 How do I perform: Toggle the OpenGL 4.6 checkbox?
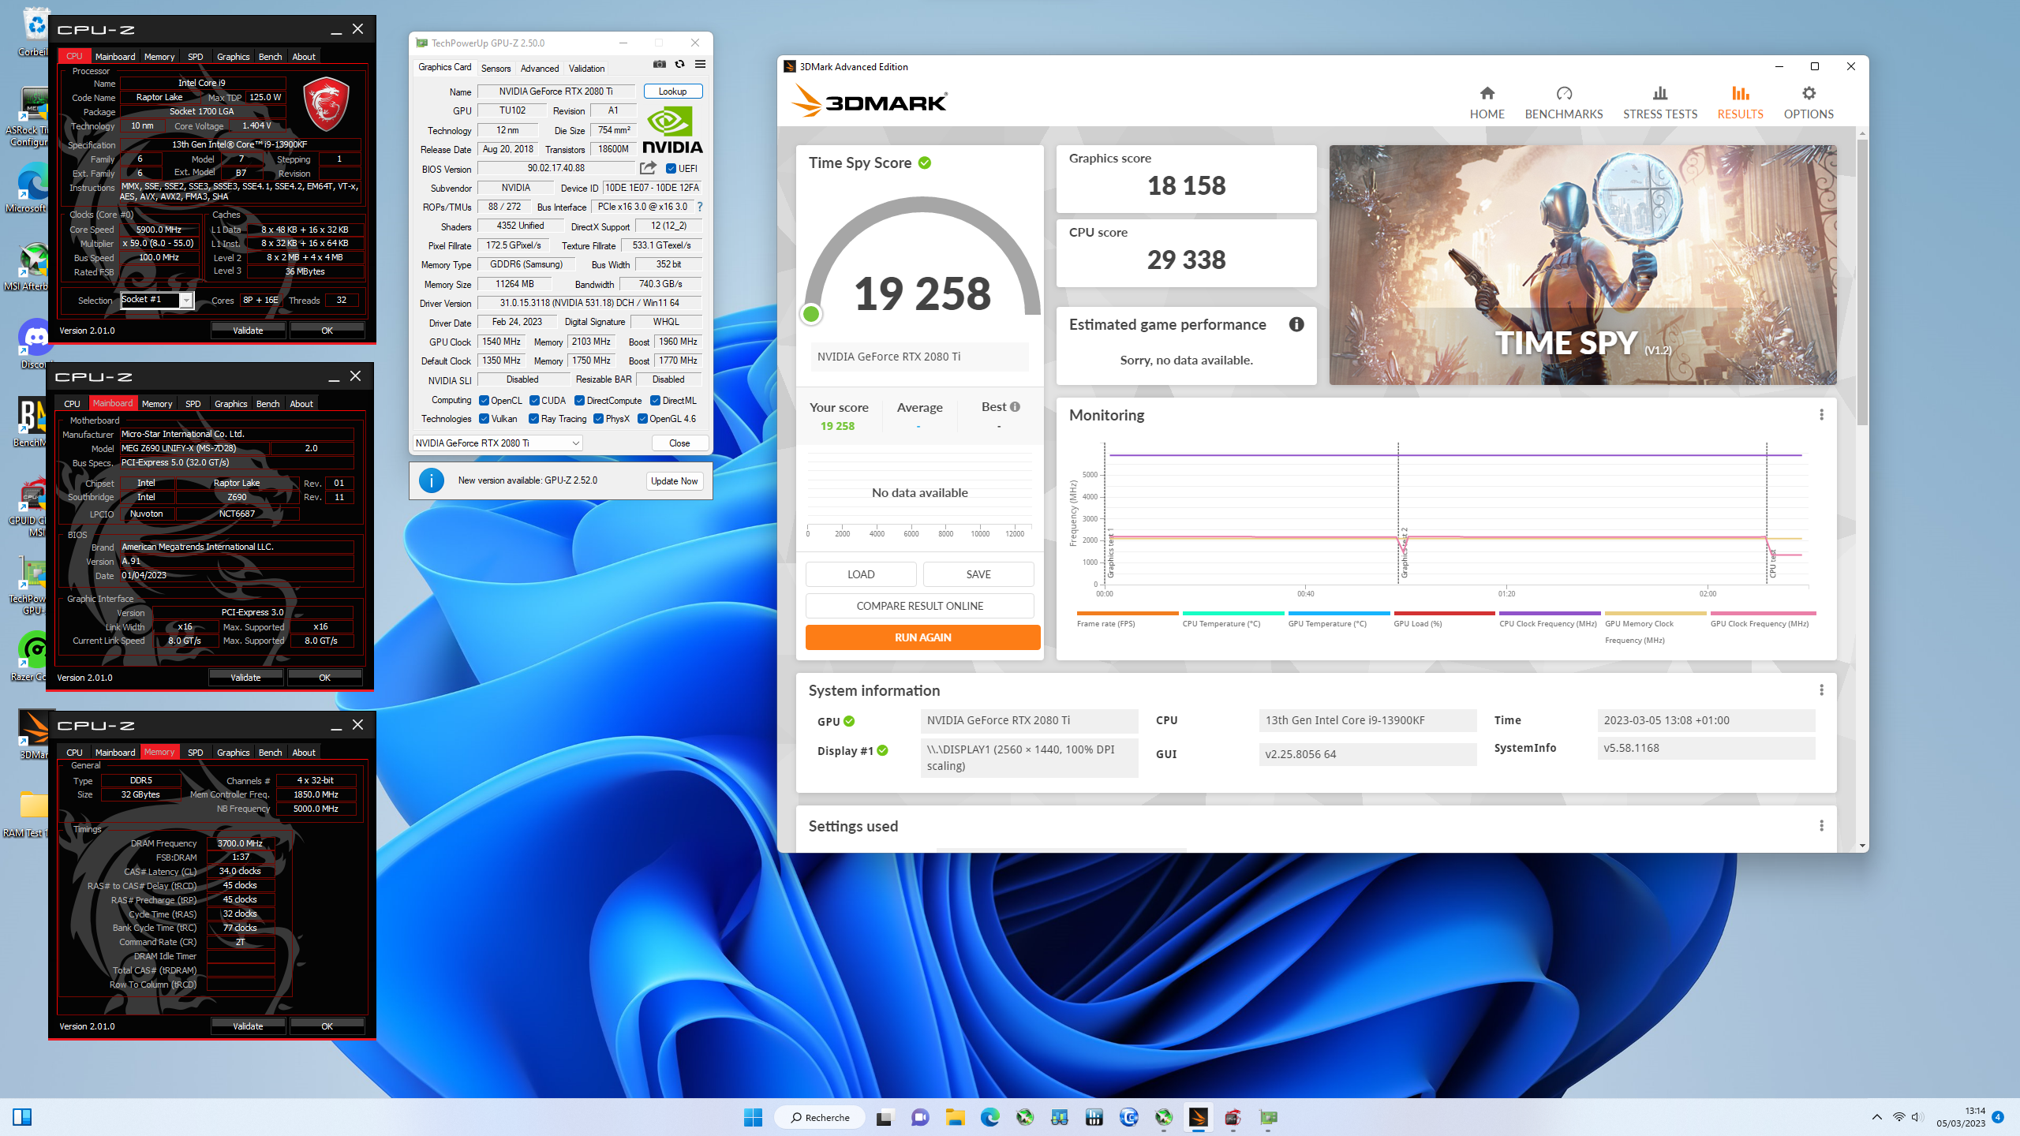tap(642, 419)
